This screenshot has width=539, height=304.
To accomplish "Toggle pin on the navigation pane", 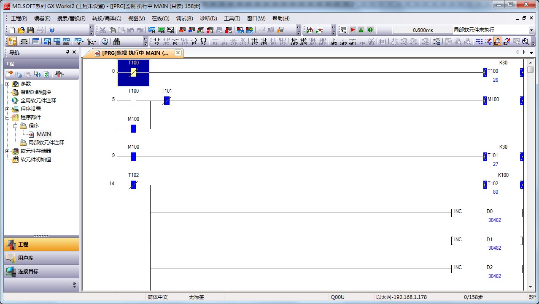I will click(x=67, y=52).
